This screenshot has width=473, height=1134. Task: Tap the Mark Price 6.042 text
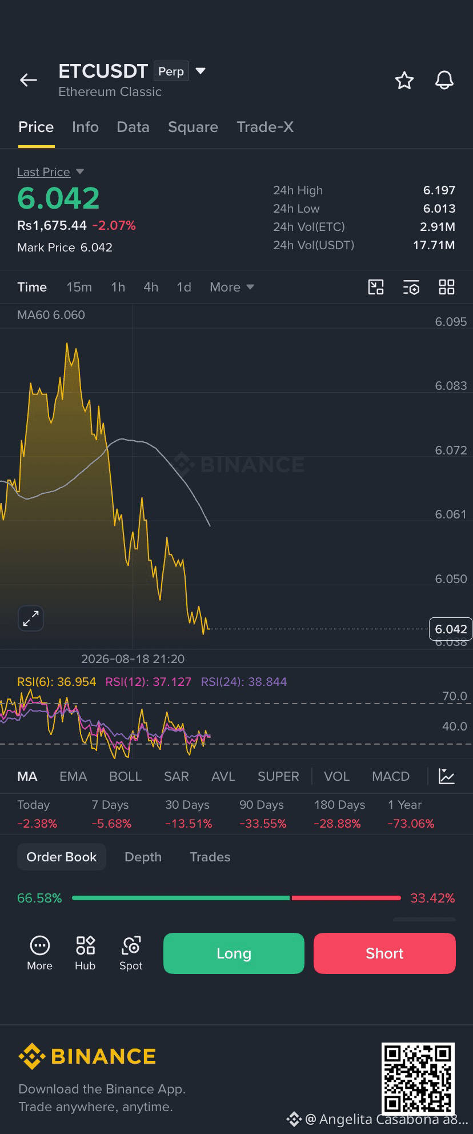pos(65,247)
